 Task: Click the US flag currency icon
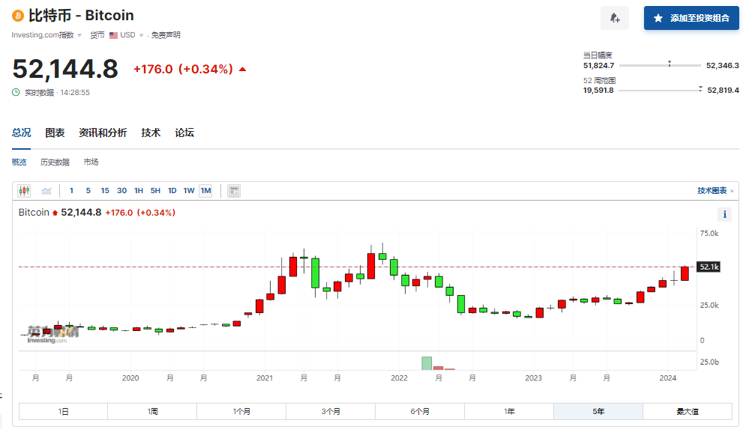[x=113, y=35]
